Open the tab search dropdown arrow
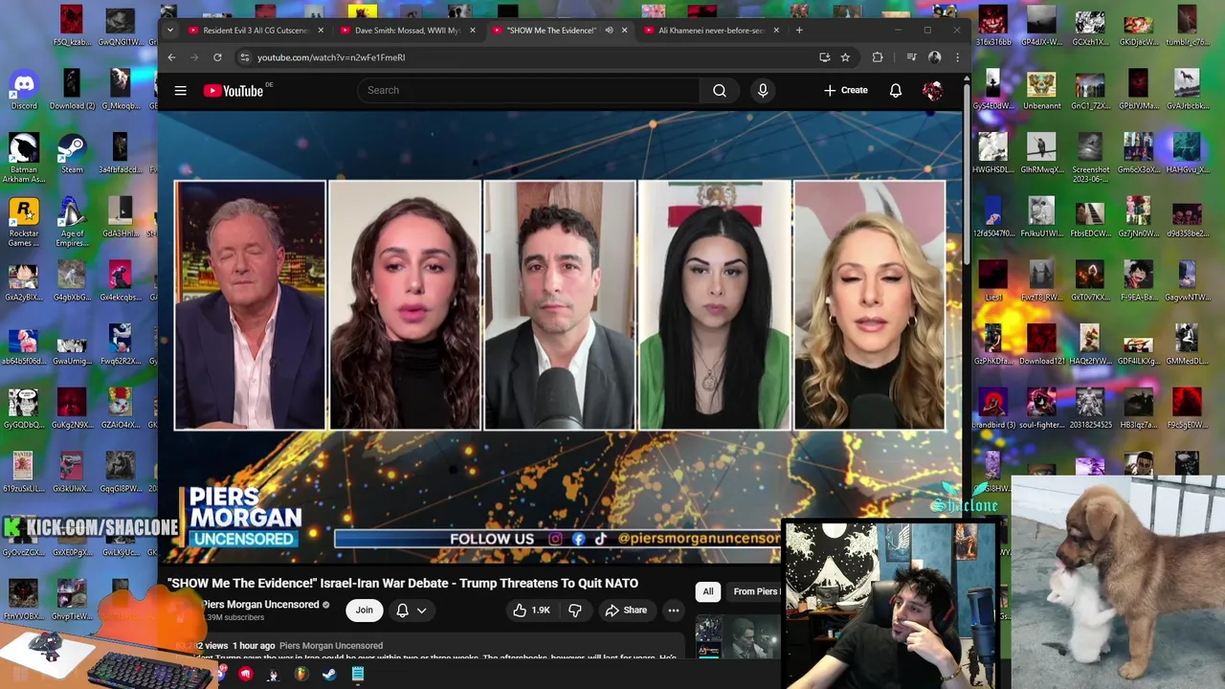Screen dimensions: 1225x689 tap(170, 31)
